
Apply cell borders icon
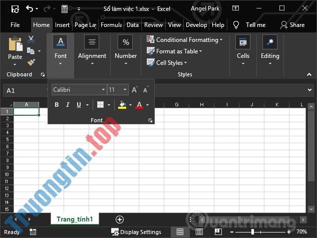click(x=100, y=104)
